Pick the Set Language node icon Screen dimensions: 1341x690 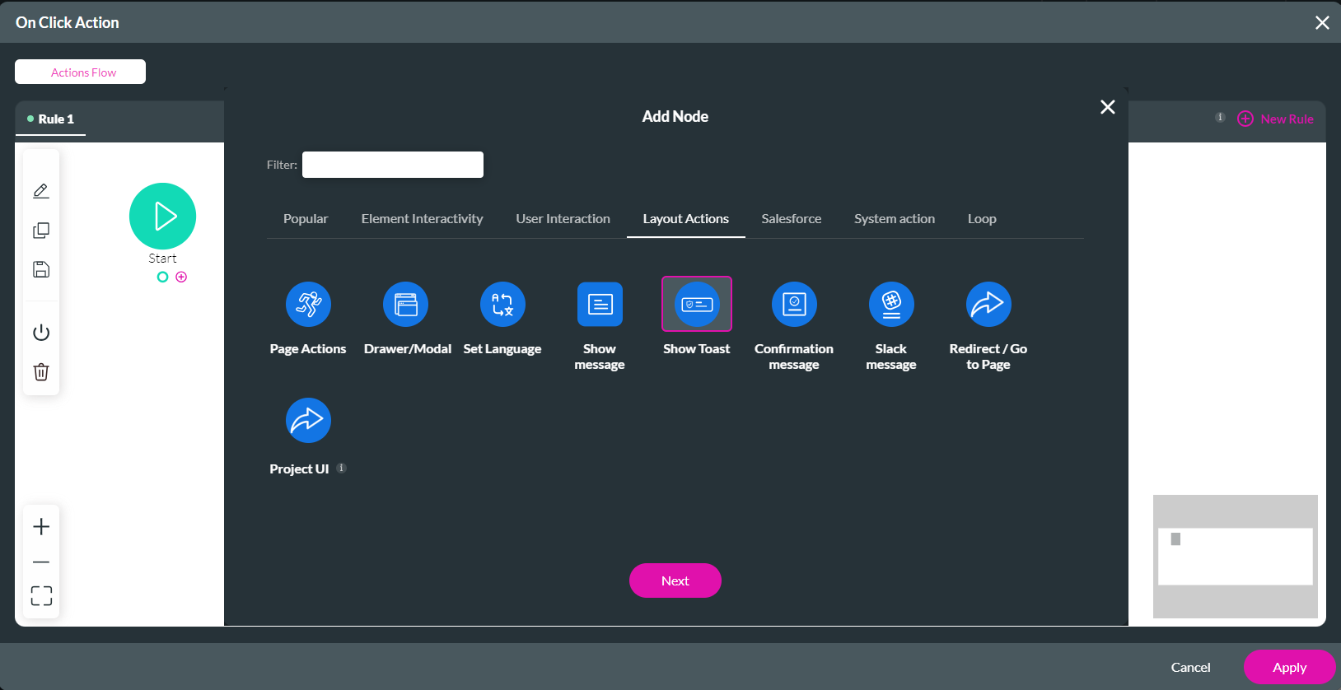tap(502, 304)
